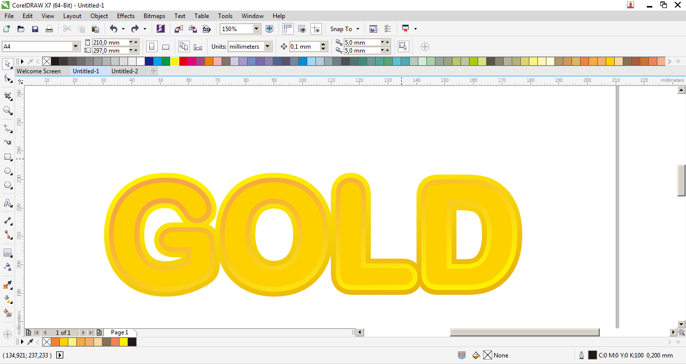
Task: Toggle the rulers display
Action: click(287, 29)
